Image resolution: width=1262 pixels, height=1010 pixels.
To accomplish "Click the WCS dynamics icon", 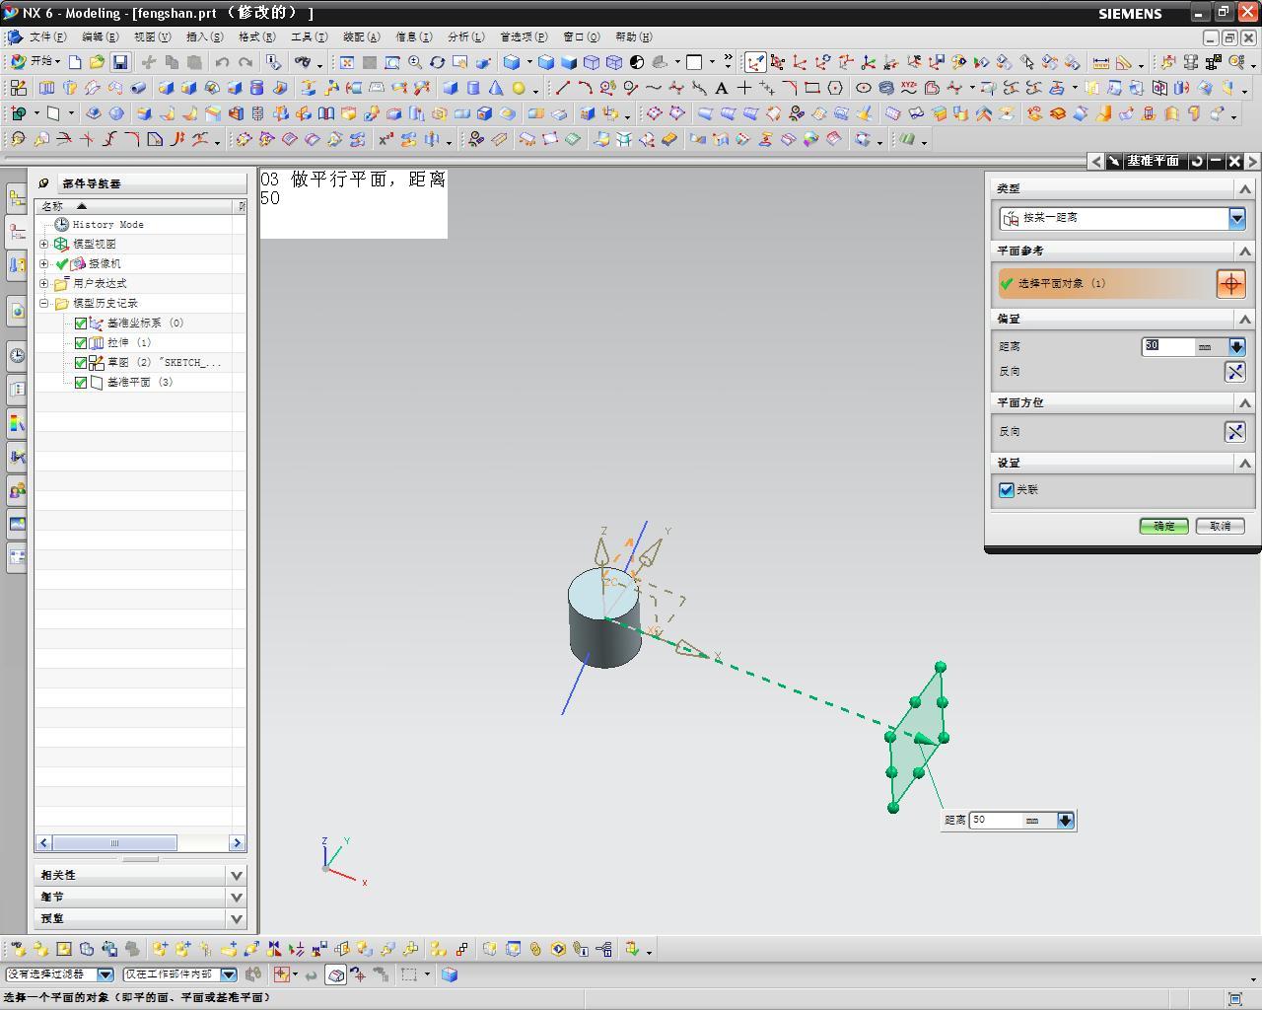I will 777,62.
